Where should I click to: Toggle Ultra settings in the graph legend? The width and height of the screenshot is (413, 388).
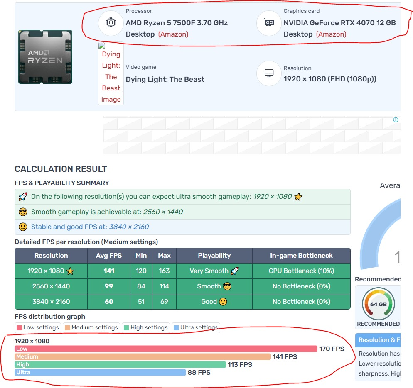[196, 327]
